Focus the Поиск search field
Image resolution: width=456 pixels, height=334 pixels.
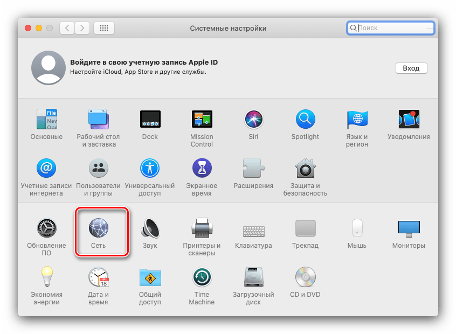pos(391,28)
